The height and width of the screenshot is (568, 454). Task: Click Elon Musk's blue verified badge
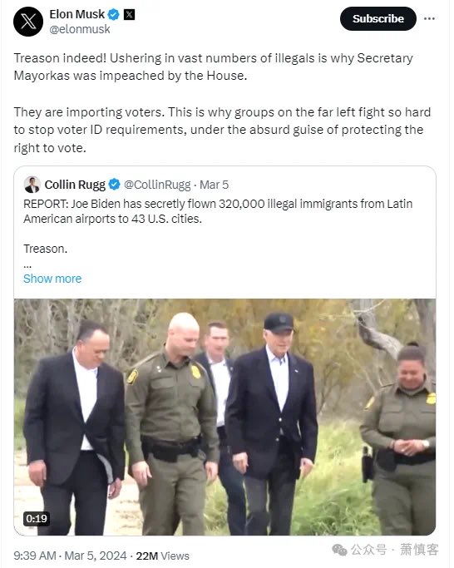coord(113,15)
